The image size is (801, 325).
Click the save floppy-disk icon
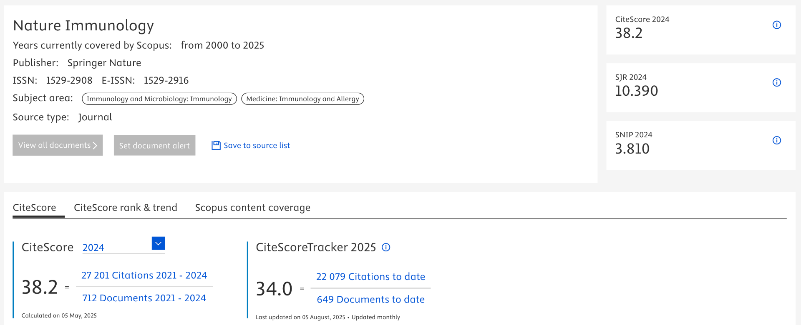(x=216, y=145)
